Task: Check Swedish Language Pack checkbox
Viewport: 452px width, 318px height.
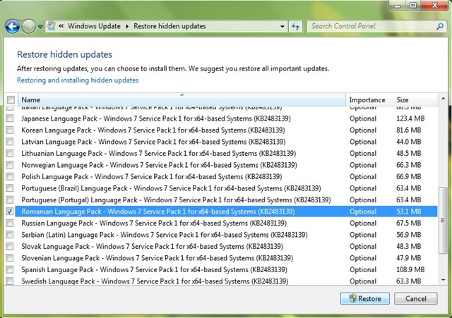Action: [10, 281]
